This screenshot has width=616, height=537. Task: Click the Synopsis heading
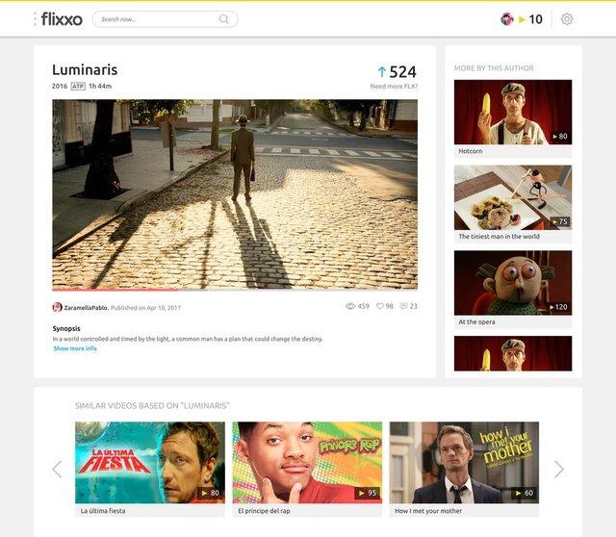(66, 328)
